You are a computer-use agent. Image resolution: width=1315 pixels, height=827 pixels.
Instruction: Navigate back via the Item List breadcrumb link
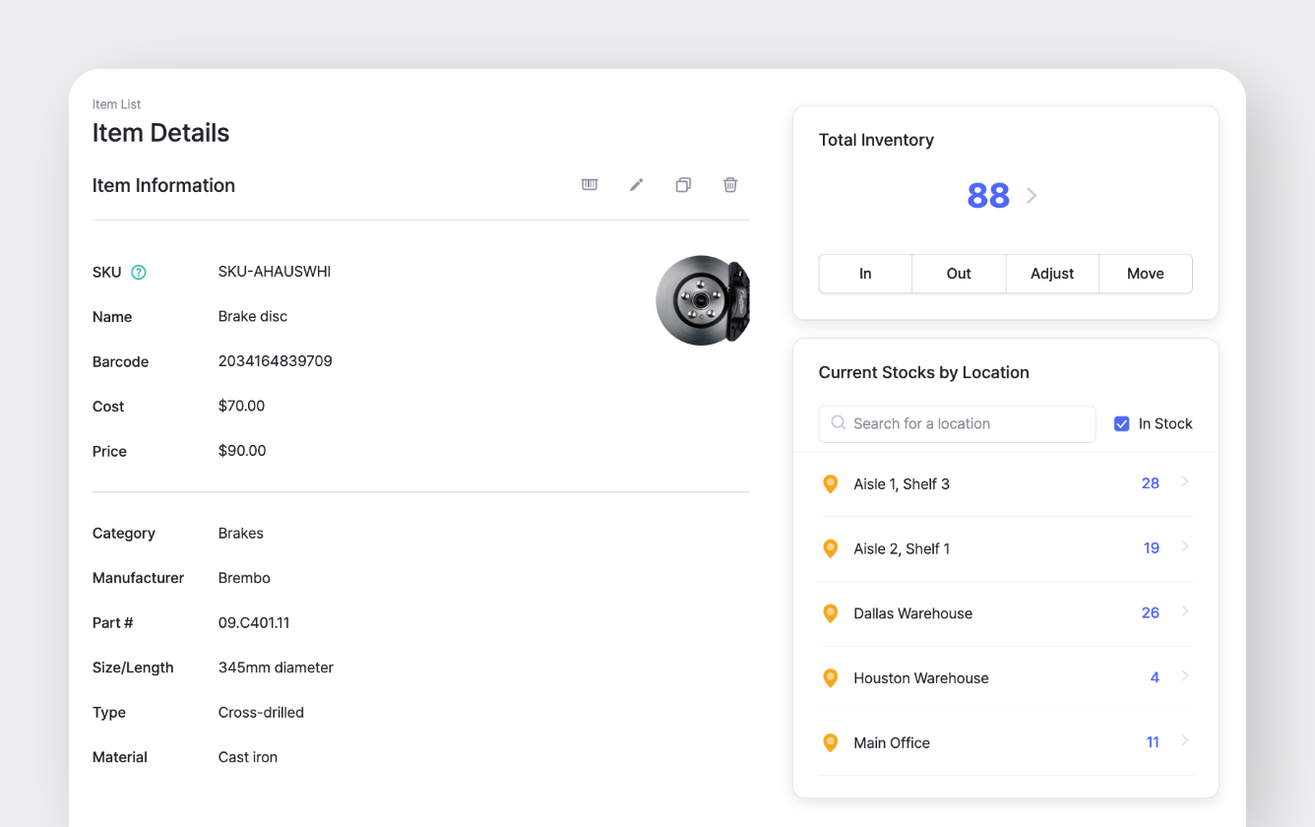(x=116, y=103)
